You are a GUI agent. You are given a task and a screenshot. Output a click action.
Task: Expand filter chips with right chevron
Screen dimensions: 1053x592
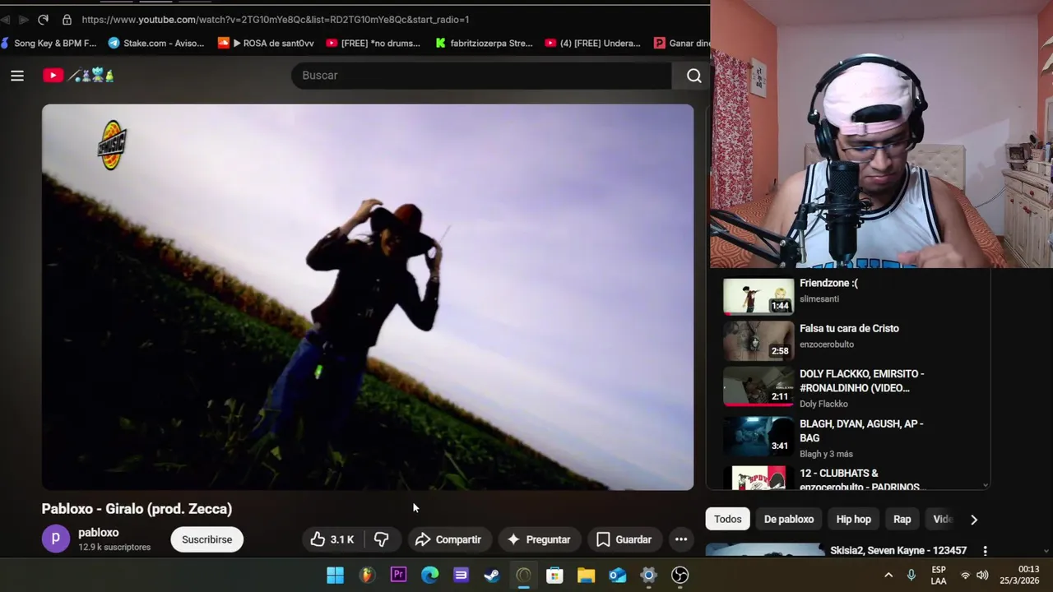click(974, 520)
